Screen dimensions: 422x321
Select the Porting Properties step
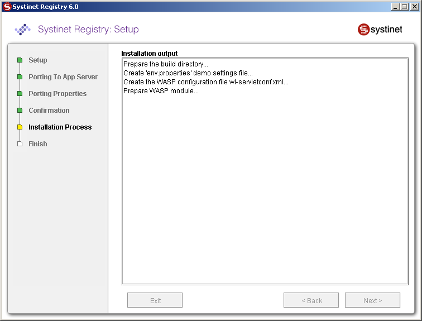[x=57, y=93]
